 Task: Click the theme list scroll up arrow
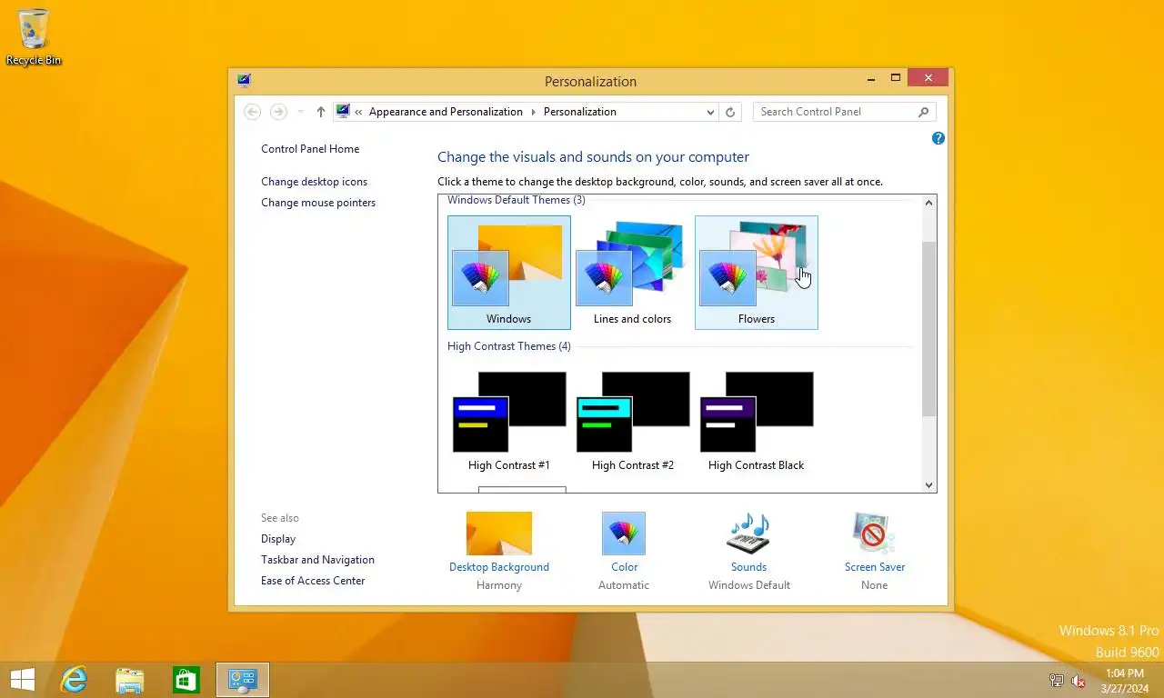(928, 203)
